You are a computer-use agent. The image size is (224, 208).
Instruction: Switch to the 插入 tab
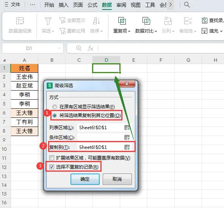pyautogui.click(x=64, y=5)
